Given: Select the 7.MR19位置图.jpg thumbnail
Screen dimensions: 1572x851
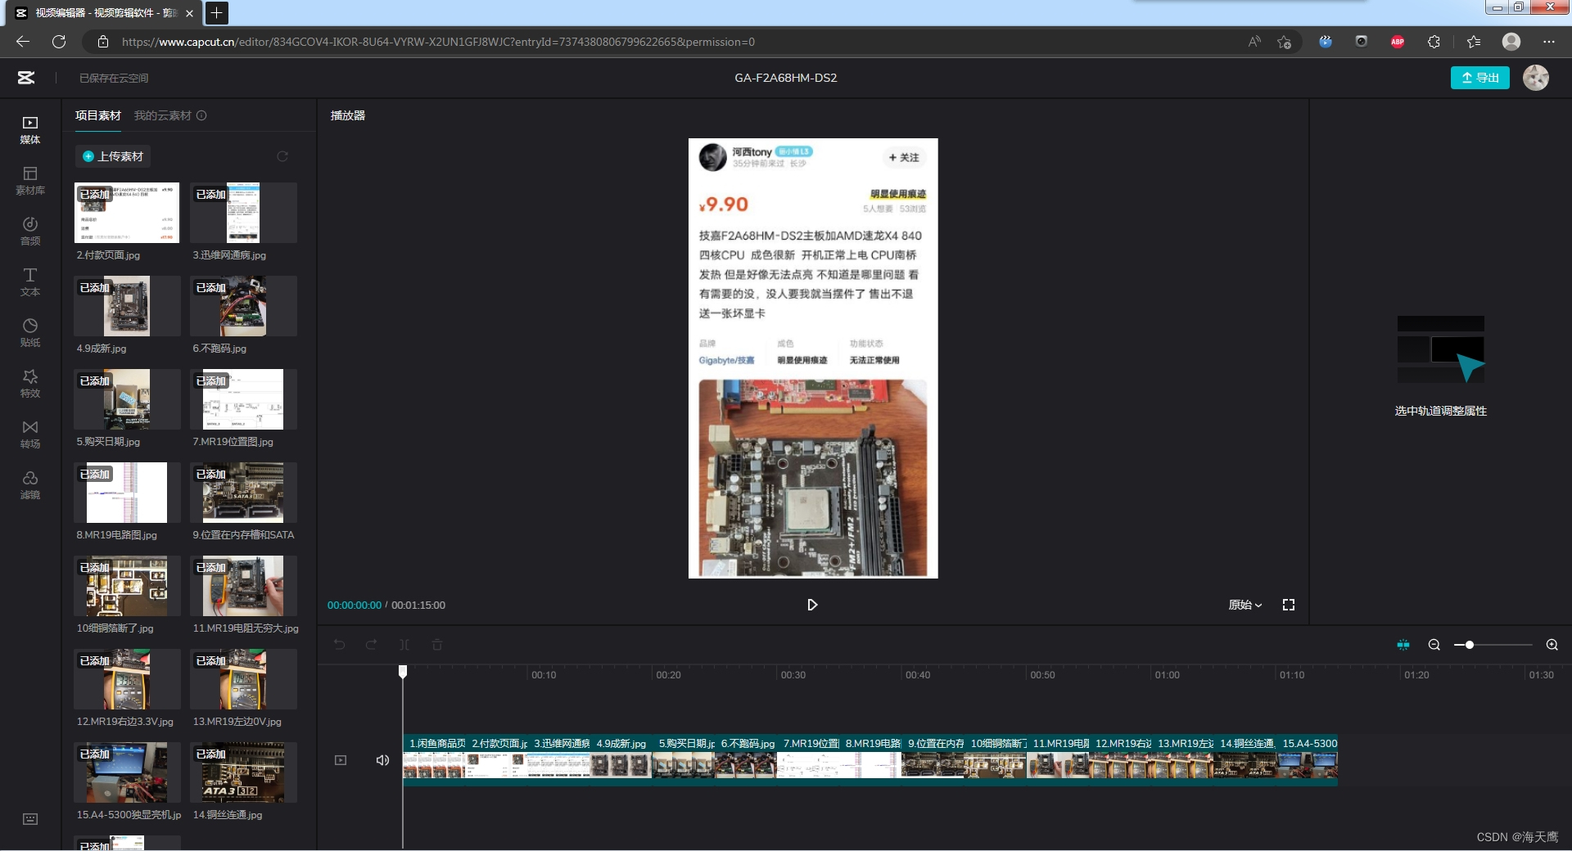Looking at the screenshot, I should [x=243, y=399].
